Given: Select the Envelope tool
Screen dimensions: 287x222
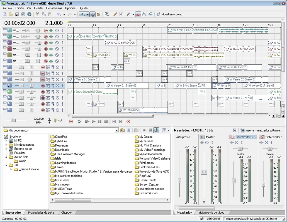Looking at the screenshot, I should tap(144, 14).
